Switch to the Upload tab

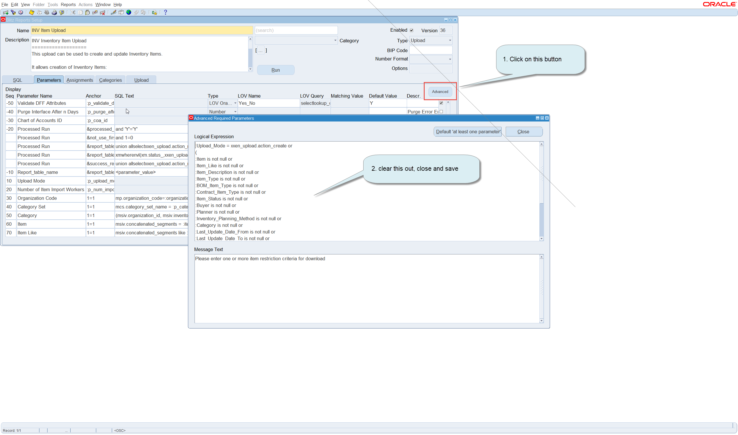(141, 80)
